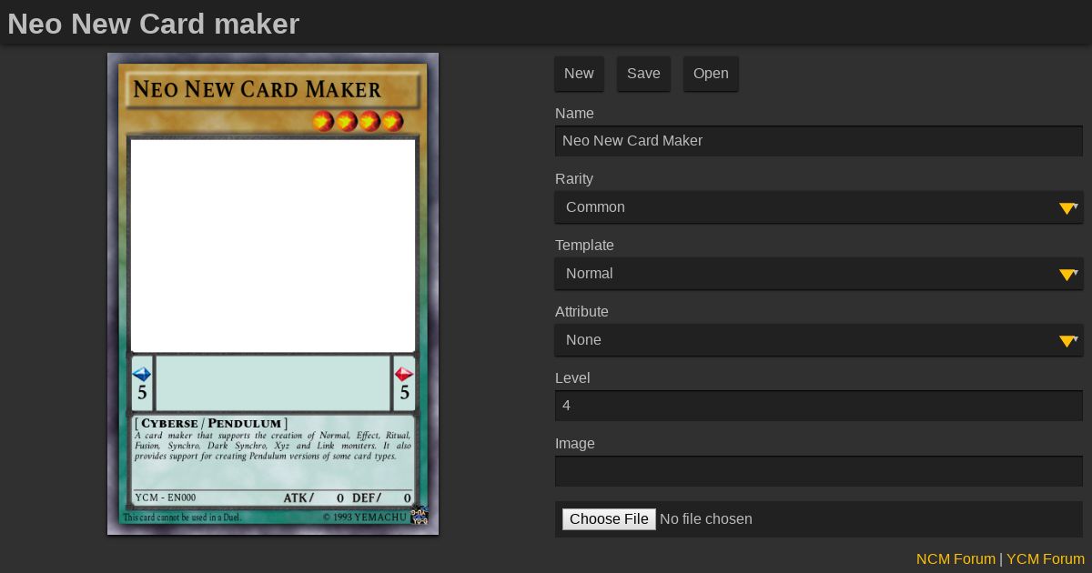Screen dimensions: 1092x573
Task: Click the hologram sticker on card corner
Action: tap(420, 515)
